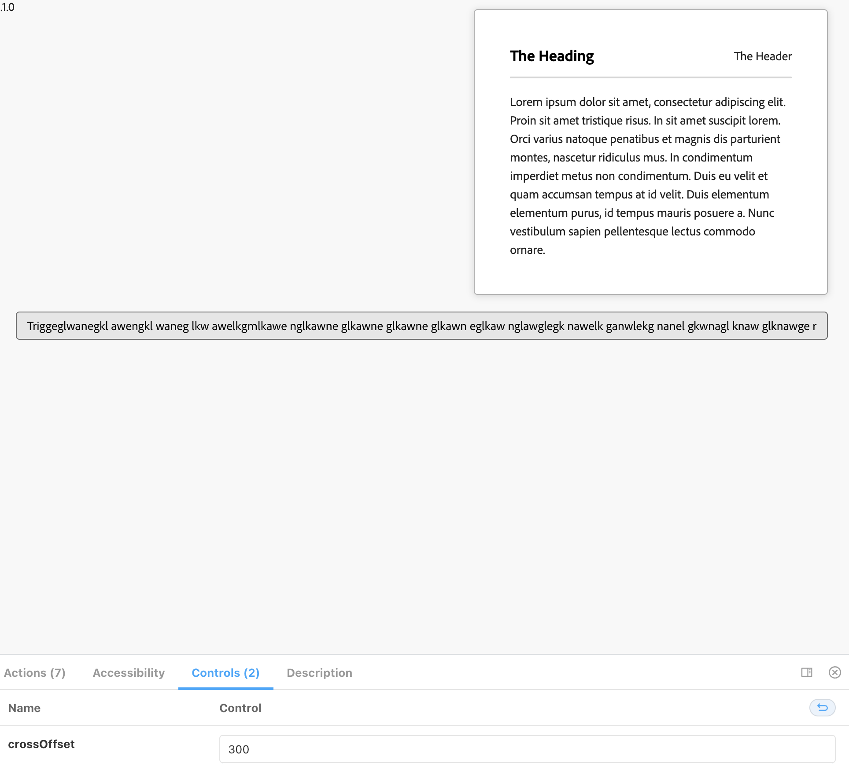Click the crossOffset control name label
This screenshot has width=849, height=771.
(x=41, y=744)
